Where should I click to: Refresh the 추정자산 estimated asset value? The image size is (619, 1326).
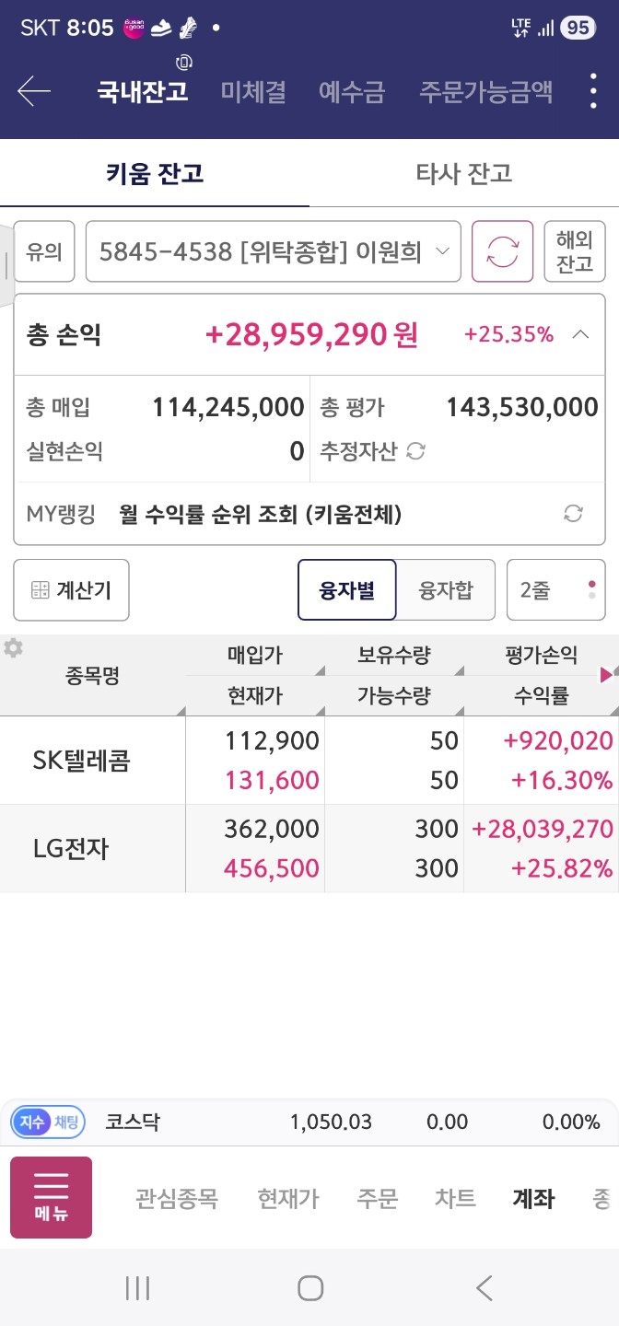416,451
